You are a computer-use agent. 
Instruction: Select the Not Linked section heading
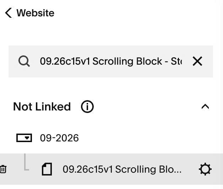(x=42, y=107)
